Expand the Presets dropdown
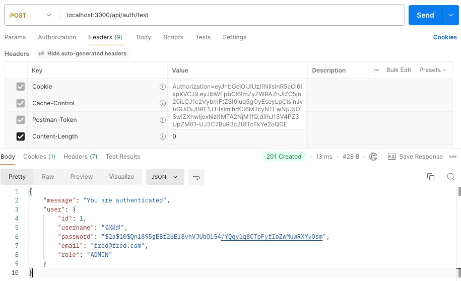The height and width of the screenshot is (281, 461). pyautogui.click(x=433, y=70)
